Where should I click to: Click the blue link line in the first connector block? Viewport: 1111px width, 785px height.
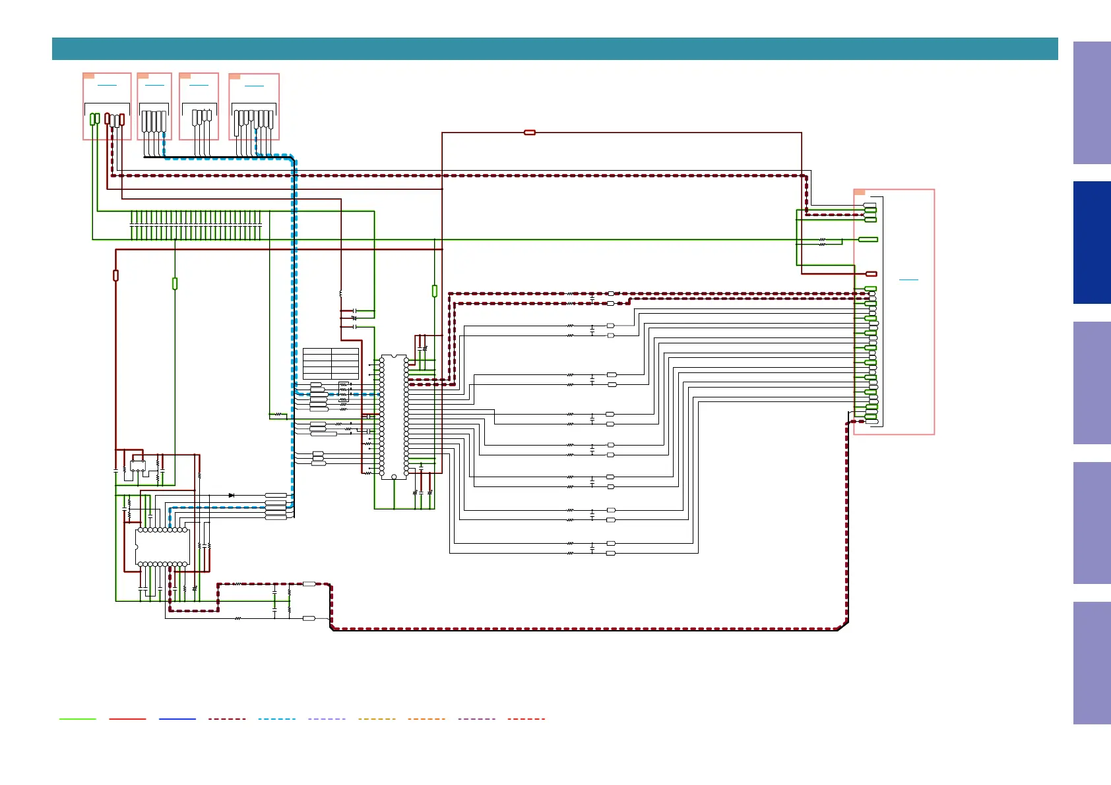coord(107,85)
